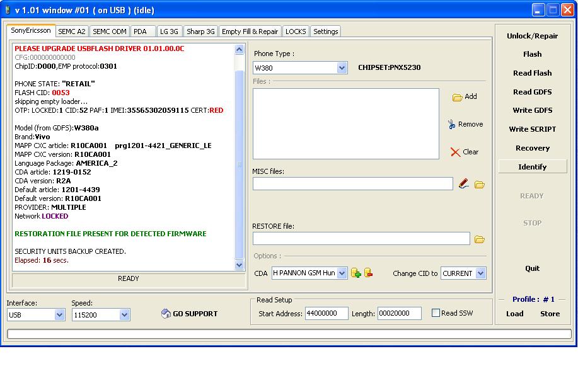Click the Unlock/Repair button
The height and width of the screenshot is (366, 578).
coord(532,36)
